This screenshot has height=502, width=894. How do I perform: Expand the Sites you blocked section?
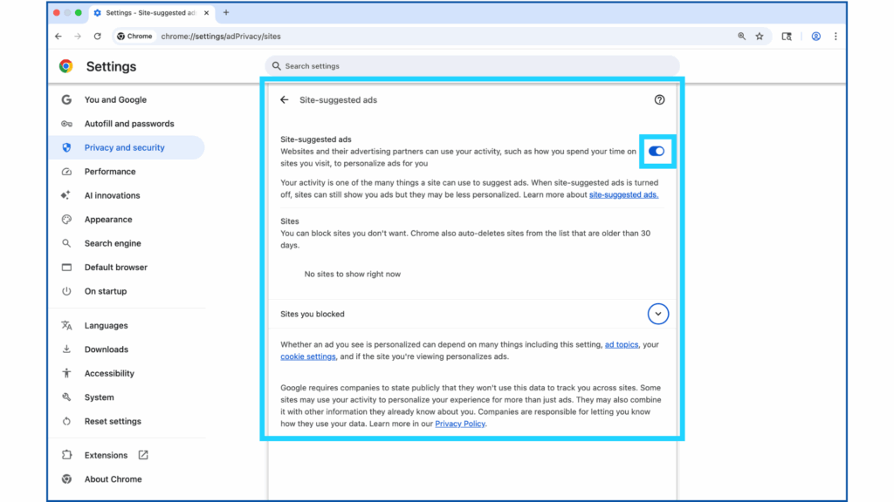pos(658,314)
